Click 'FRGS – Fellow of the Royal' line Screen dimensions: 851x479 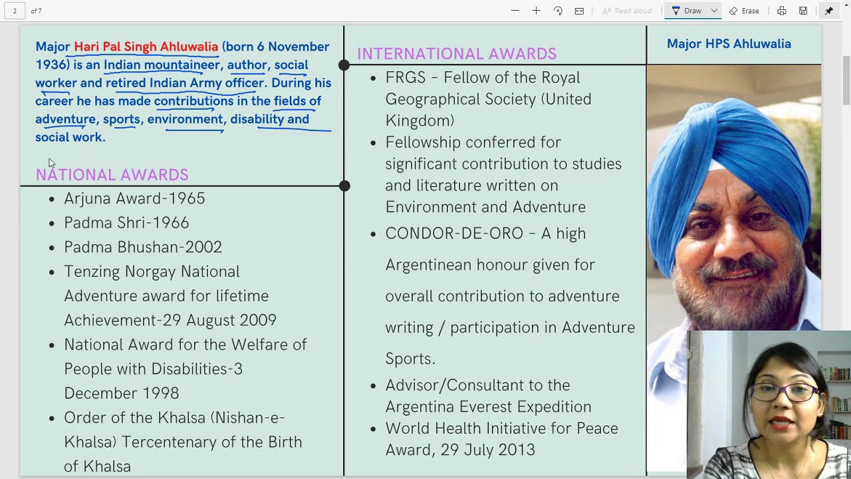click(483, 78)
